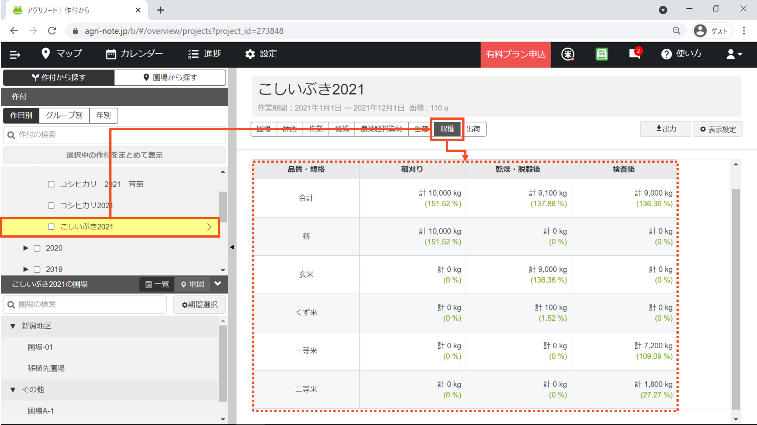Check the コシヒカリ2021 checkbox
Image resolution: width=757 pixels, height=425 pixels.
(x=51, y=205)
